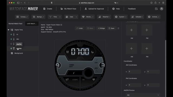
Task: Open the Help menu
Action: point(116,9)
